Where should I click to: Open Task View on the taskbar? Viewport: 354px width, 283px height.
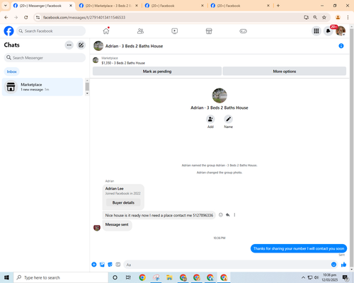coord(128,277)
